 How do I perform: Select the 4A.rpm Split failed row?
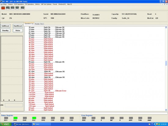point(41,54)
